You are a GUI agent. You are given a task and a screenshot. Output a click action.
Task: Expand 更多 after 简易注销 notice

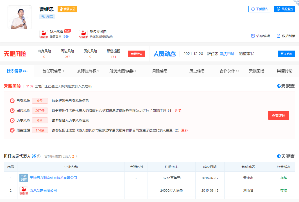click(x=178, y=111)
